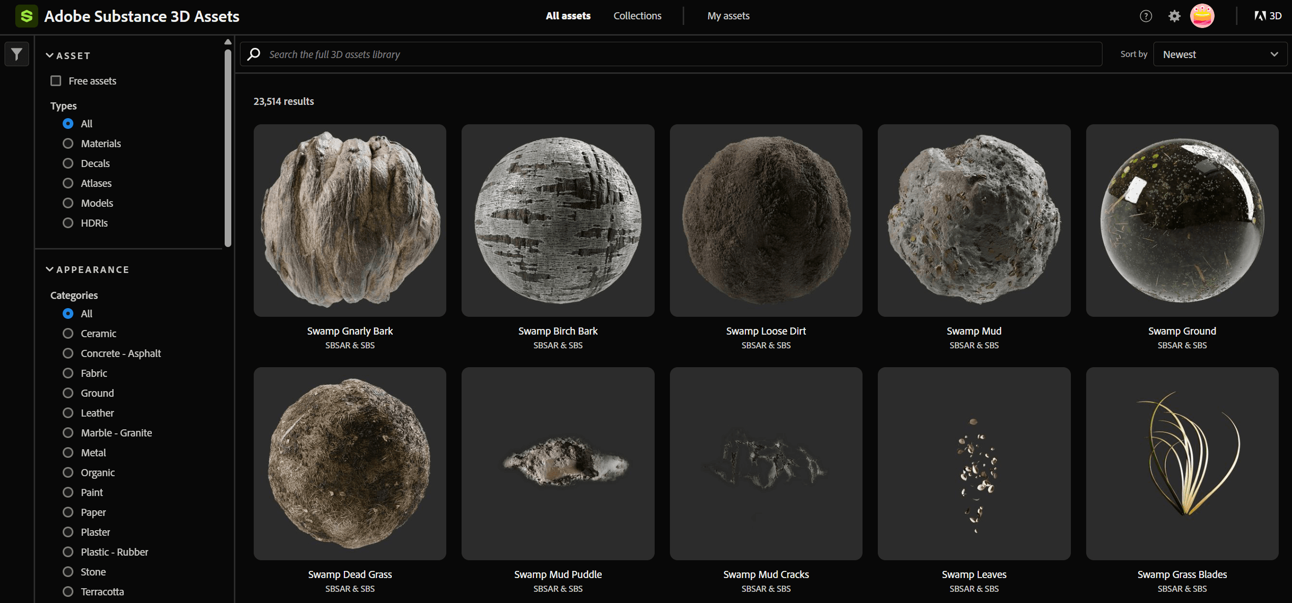The width and height of the screenshot is (1292, 603).
Task: Open the Swamp Ground sphere thumbnail
Action: pos(1181,221)
